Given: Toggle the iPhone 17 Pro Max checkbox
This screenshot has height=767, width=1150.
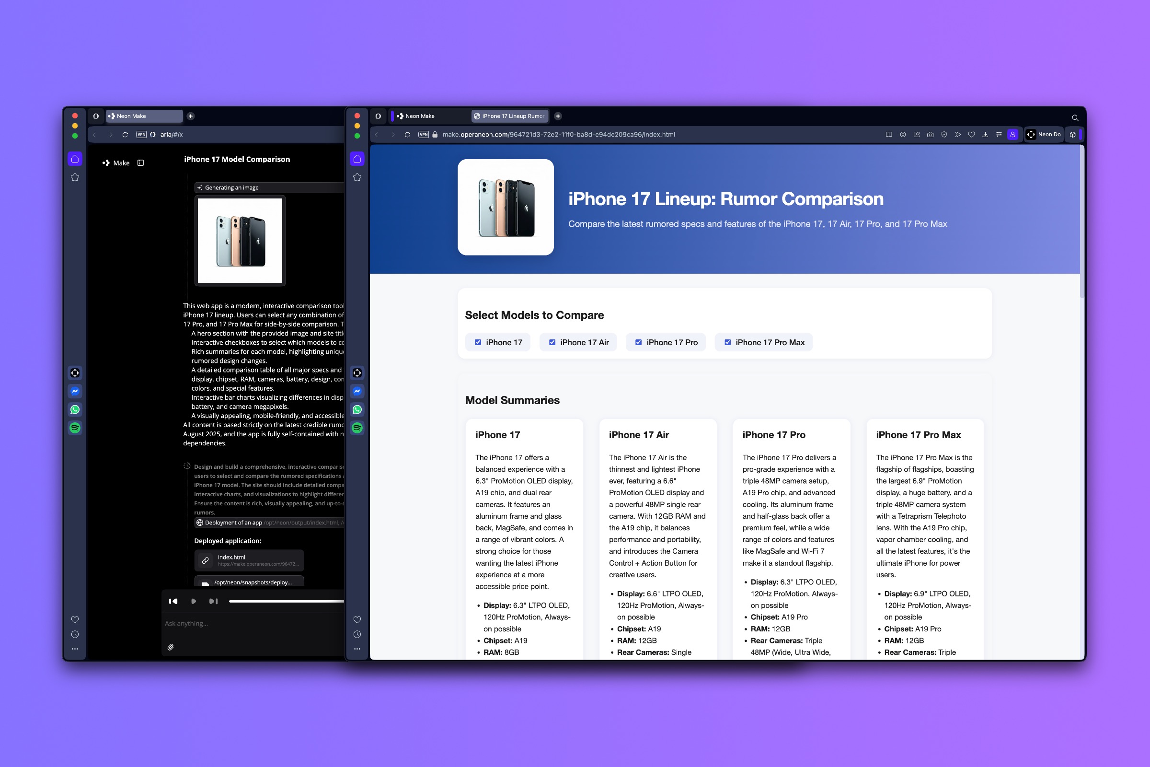Looking at the screenshot, I should pos(727,342).
